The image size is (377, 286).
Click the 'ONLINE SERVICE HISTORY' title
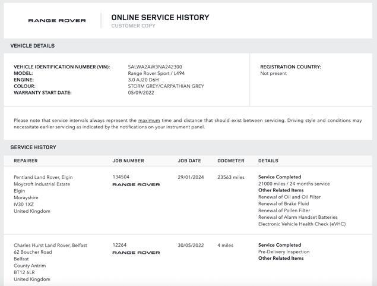160,17
